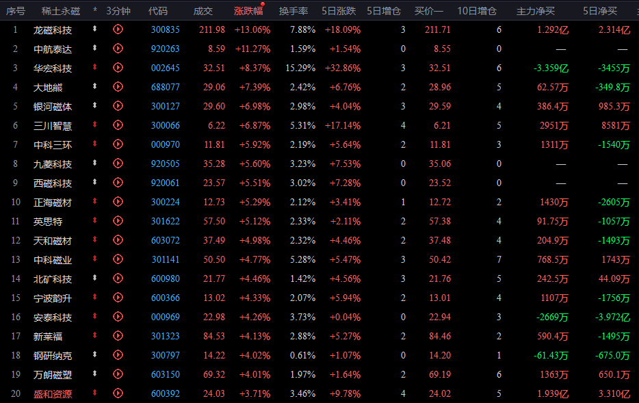Click the 15.29% turnover value
This screenshot has height=403, width=639.
[300, 68]
